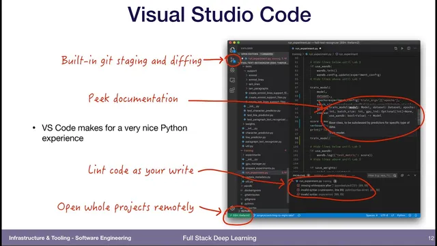The width and height of the screenshot is (437, 246).
Task: Open the .dockerignore file
Action: (x=252, y=190)
